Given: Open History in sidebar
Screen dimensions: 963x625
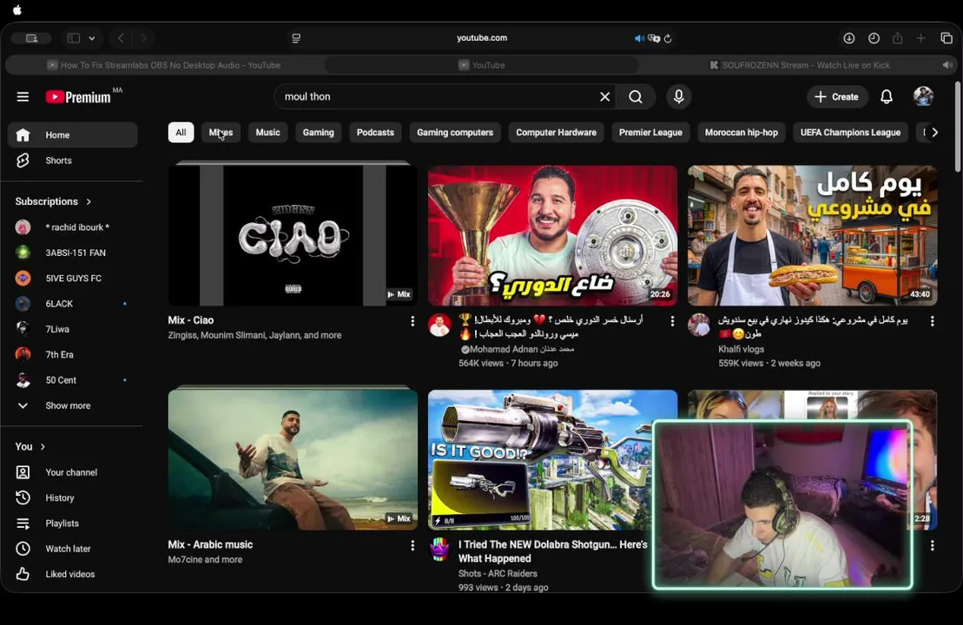Looking at the screenshot, I should tap(72, 498).
